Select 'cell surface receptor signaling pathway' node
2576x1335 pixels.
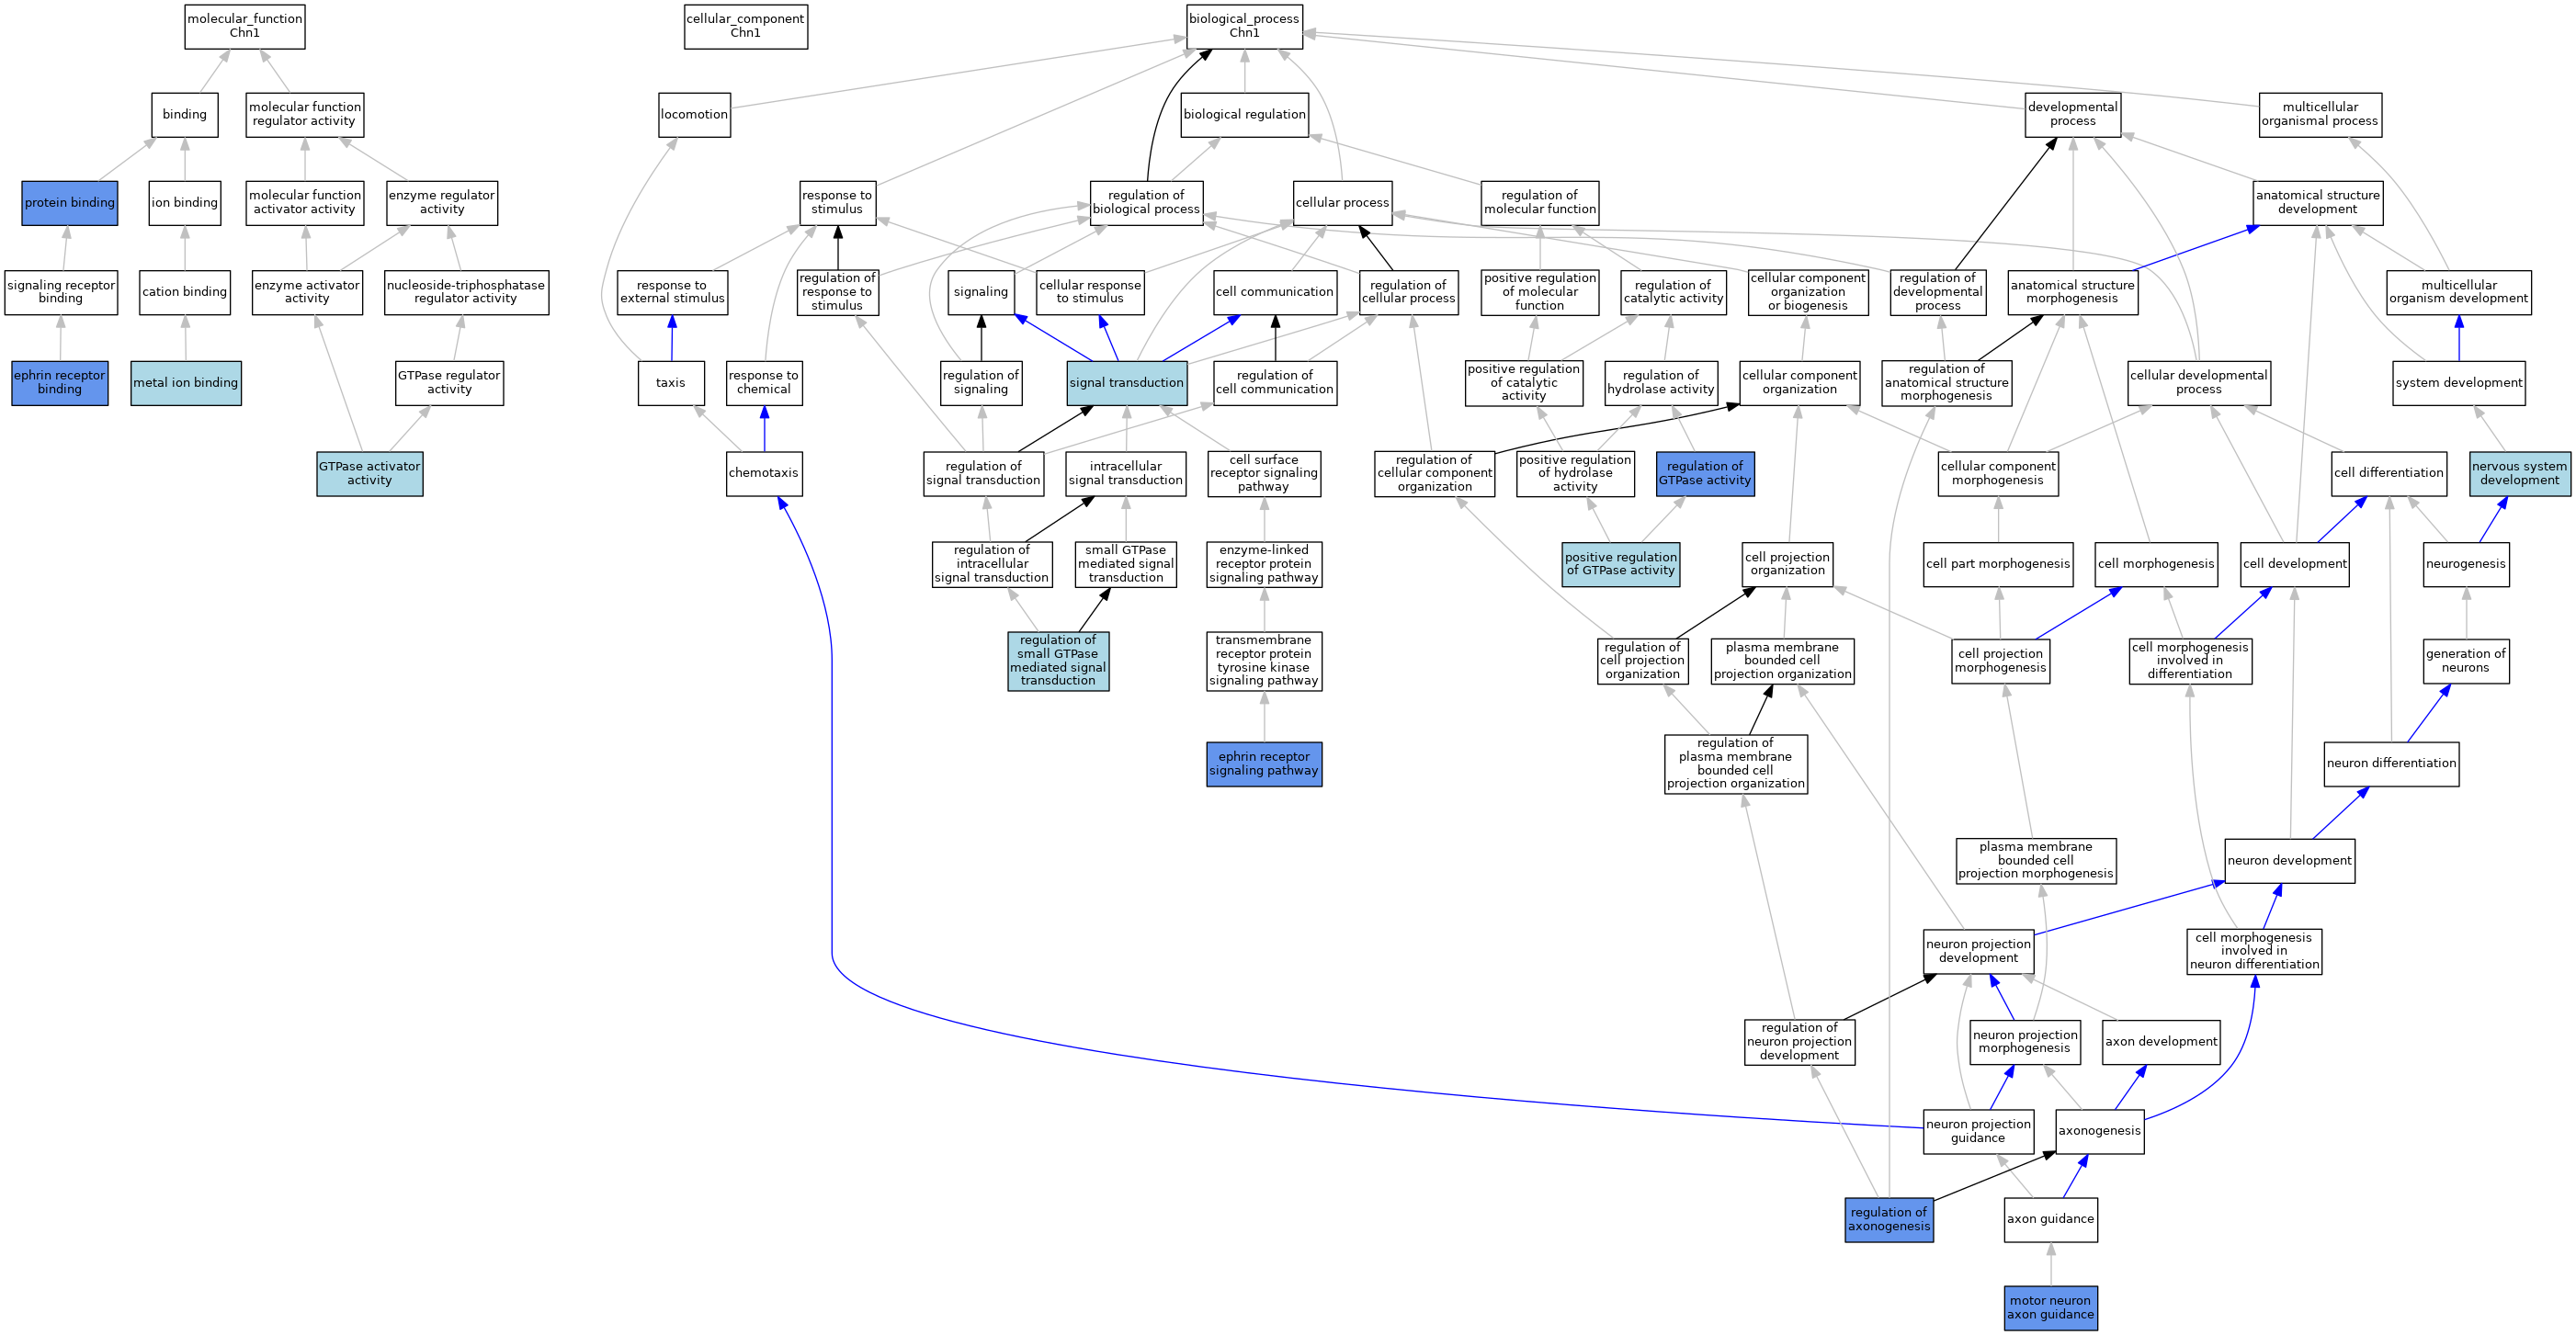[x=1264, y=473]
